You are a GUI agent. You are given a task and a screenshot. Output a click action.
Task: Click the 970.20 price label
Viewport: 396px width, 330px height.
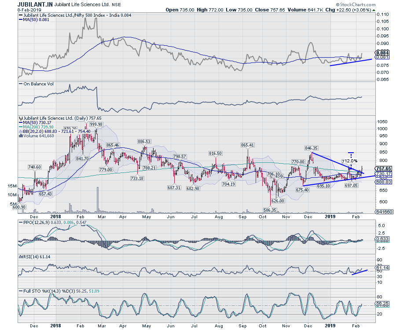click(70, 128)
